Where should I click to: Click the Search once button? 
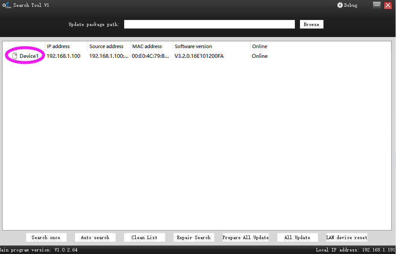click(46, 237)
